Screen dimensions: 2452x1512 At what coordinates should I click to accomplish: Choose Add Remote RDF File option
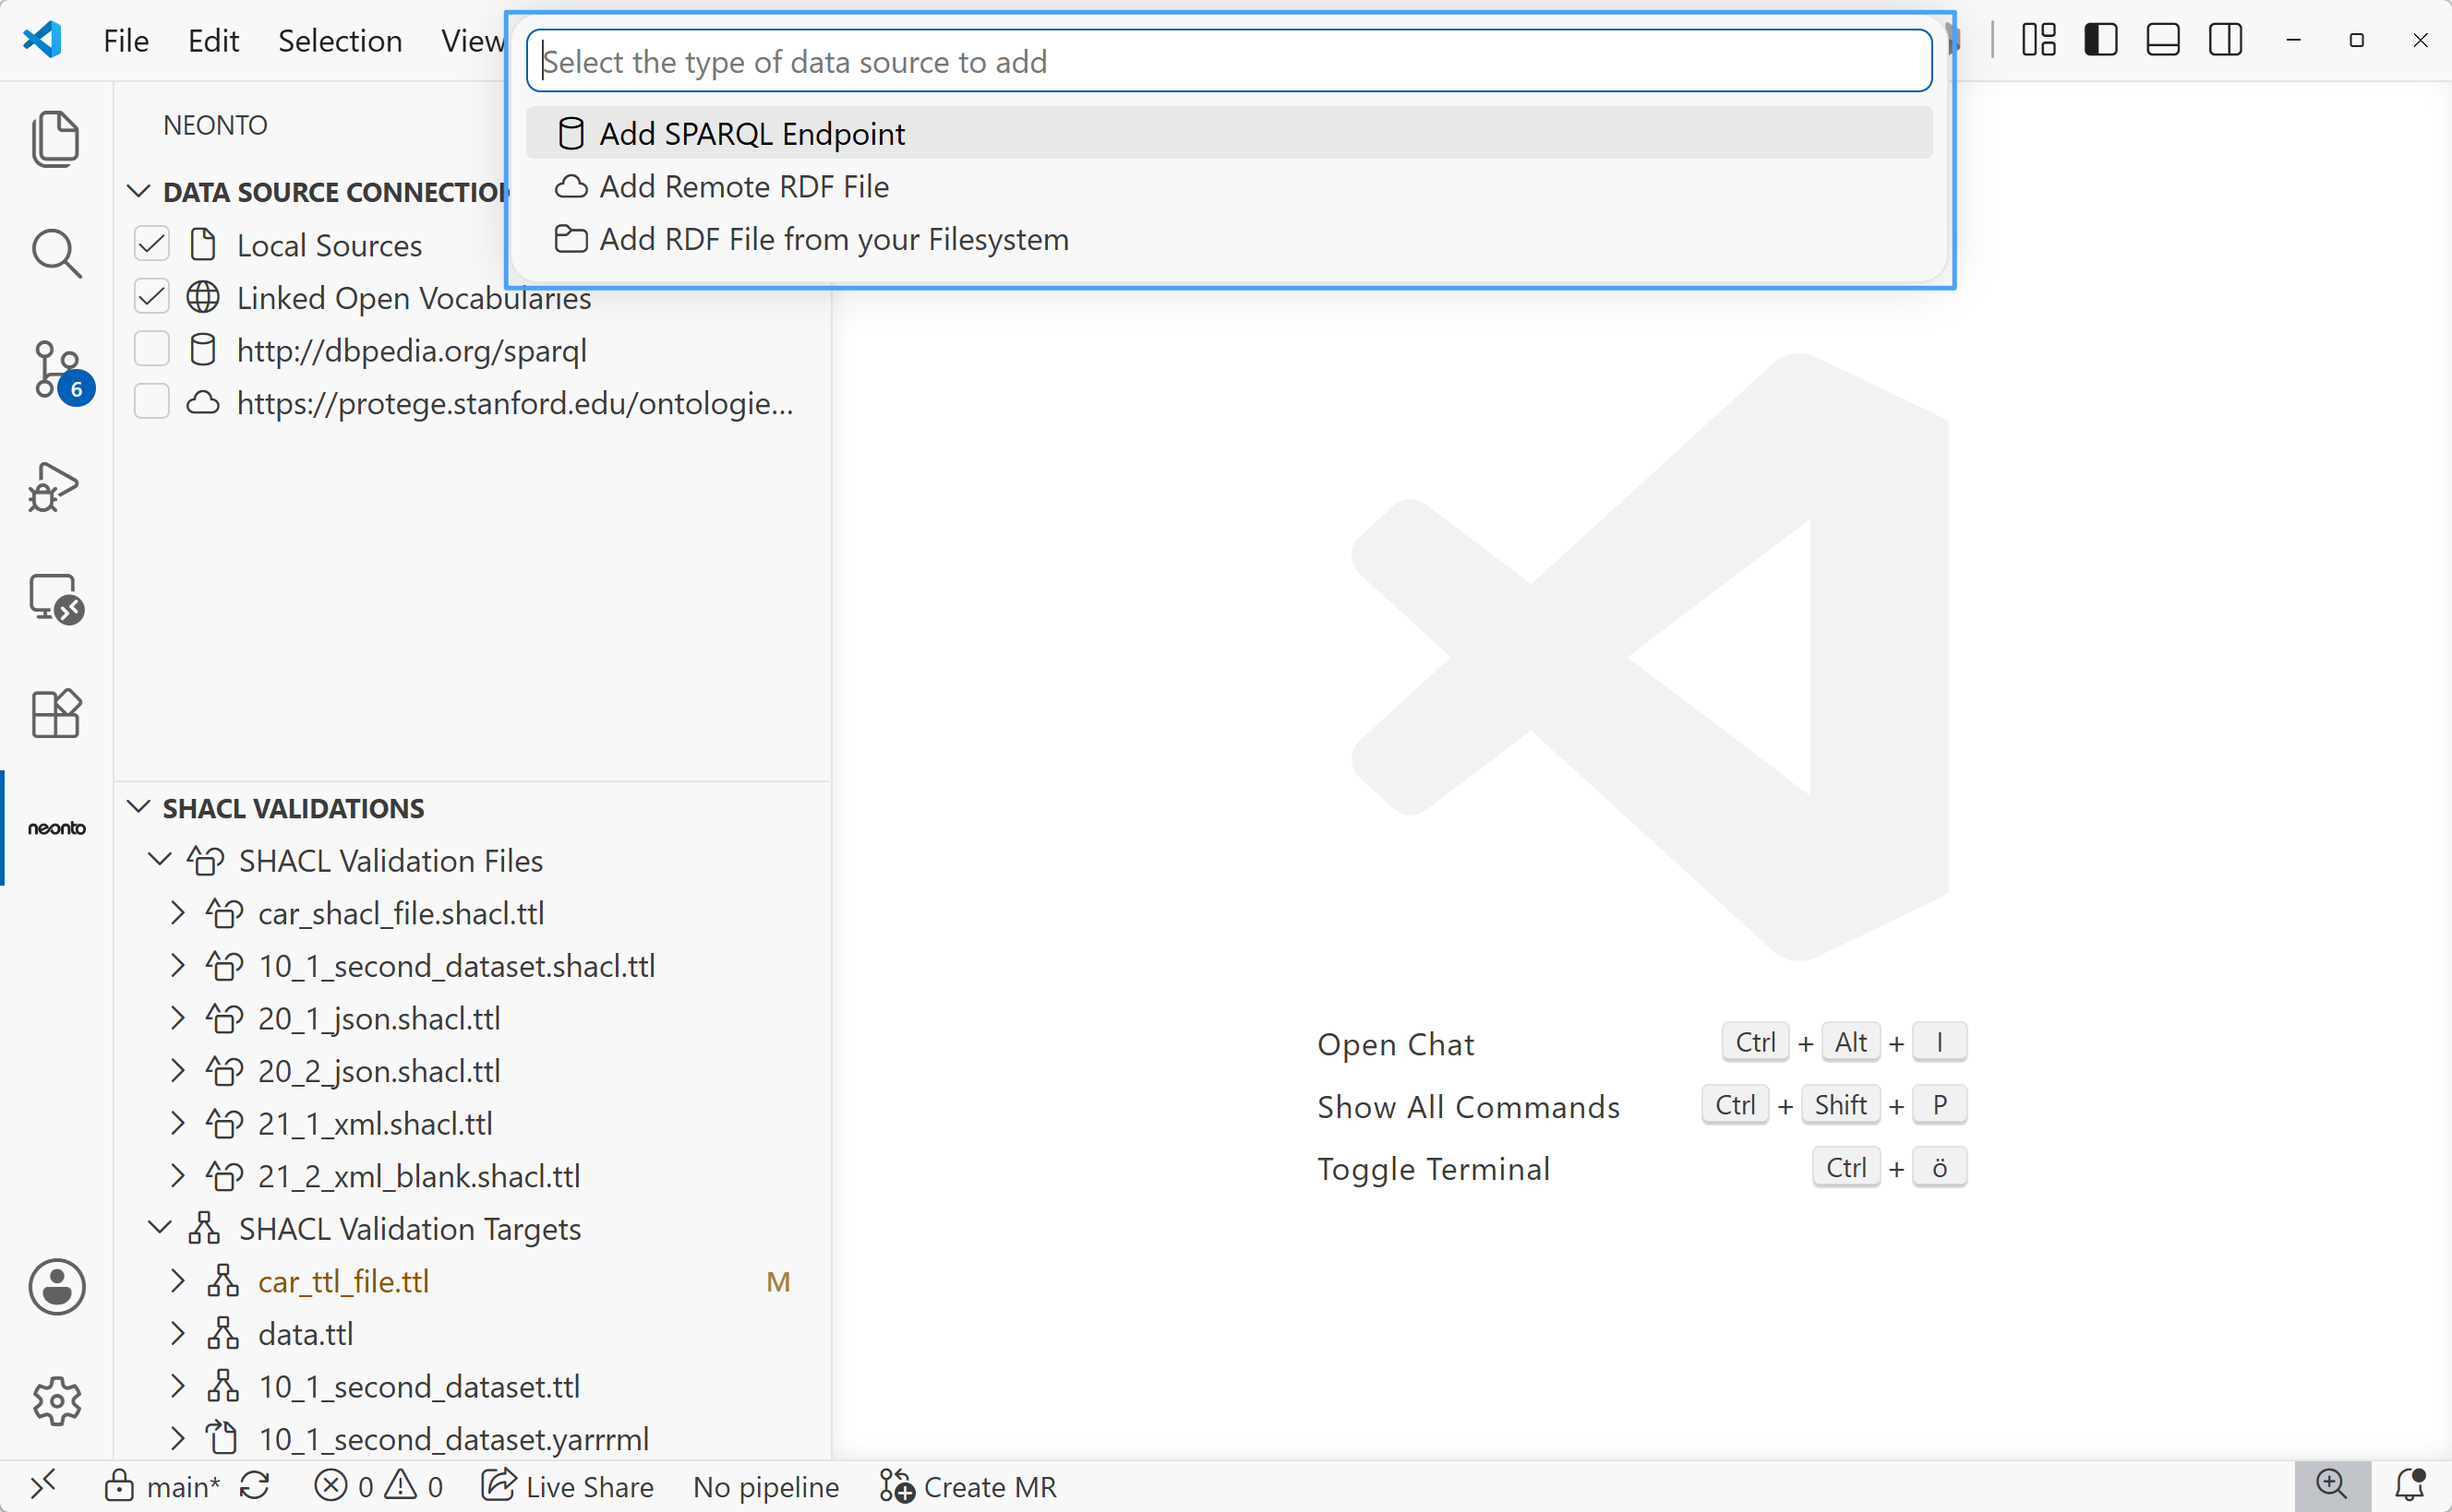1229,186
